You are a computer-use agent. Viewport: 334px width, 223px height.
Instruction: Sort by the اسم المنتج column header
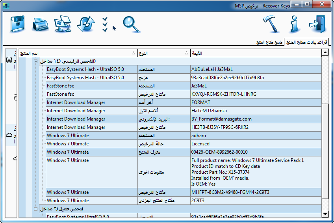pos(78,53)
